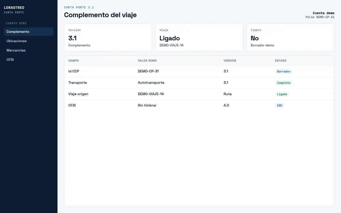341x213 pixels.
Task: Click the large No value in the Timbre card
Action: 255,38
